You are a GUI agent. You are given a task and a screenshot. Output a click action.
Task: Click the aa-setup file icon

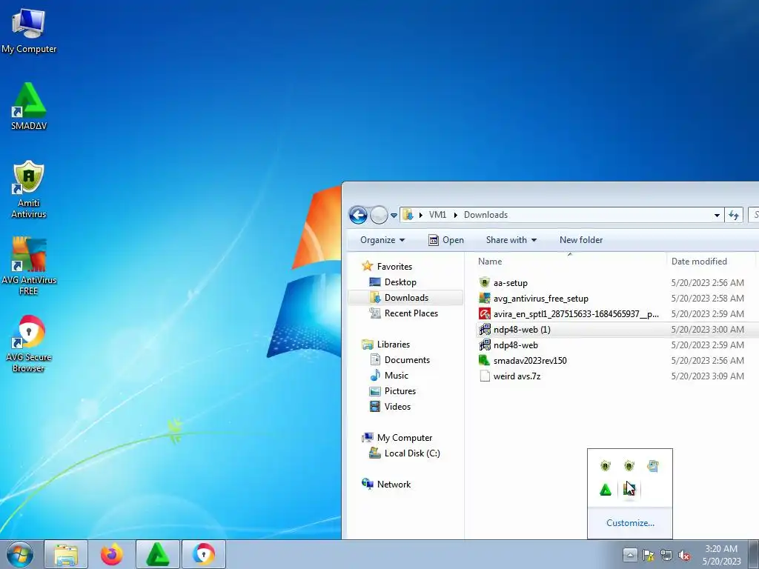pyautogui.click(x=485, y=282)
